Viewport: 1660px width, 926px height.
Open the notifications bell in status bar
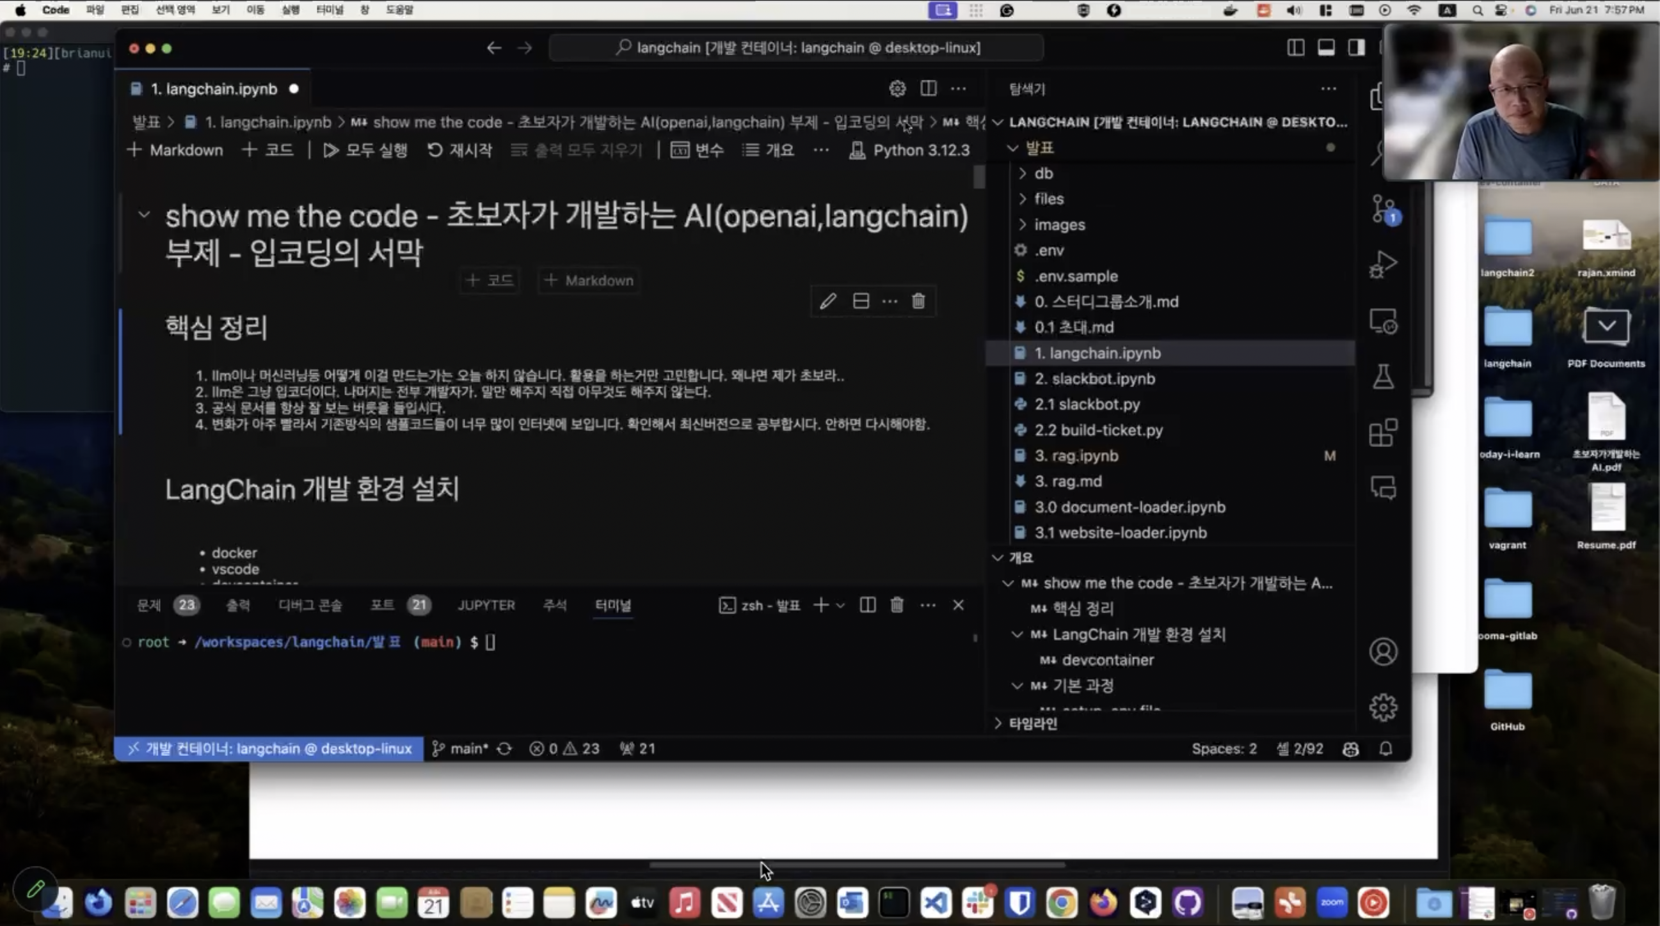click(1385, 748)
